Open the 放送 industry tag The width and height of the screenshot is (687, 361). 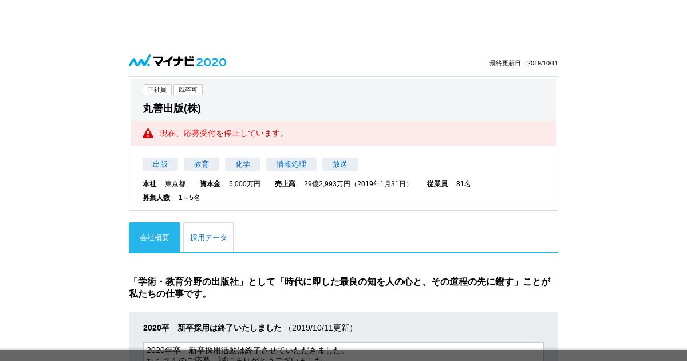coord(340,164)
